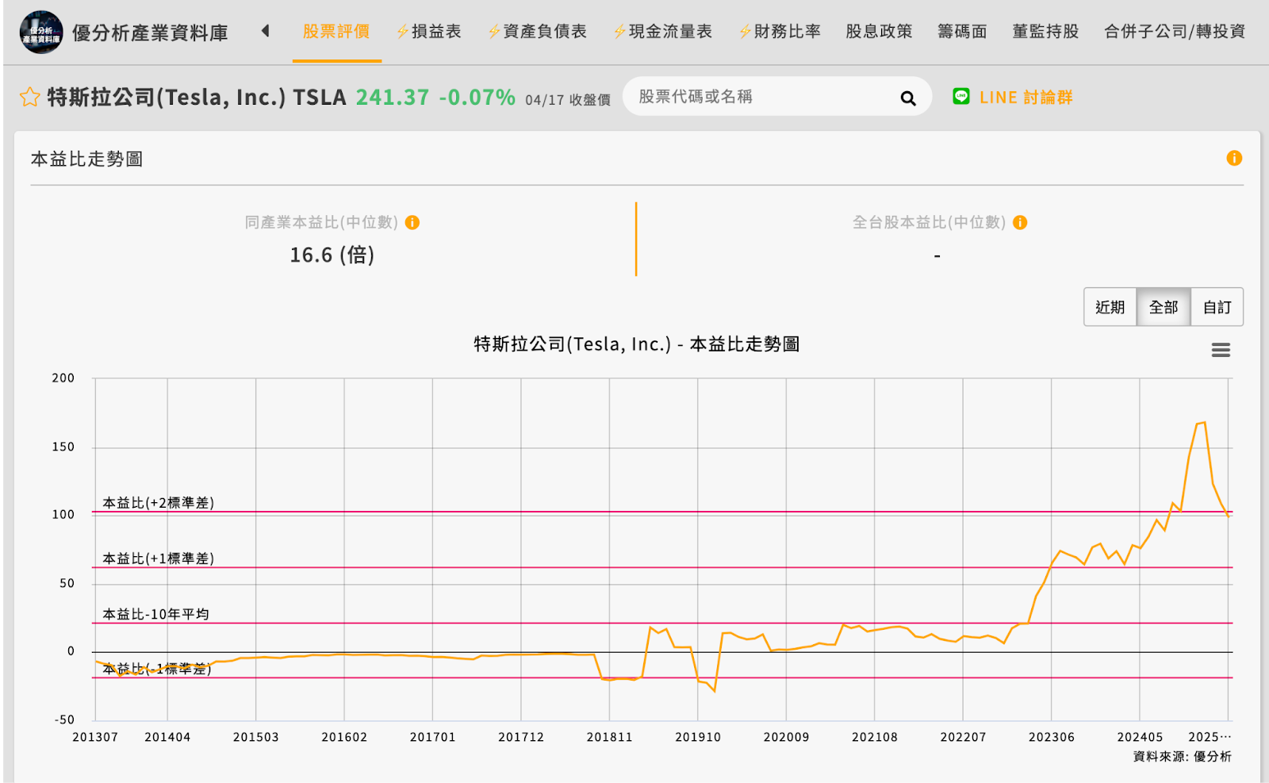Click the LINE app icon
Image resolution: width=1269 pixels, height=783 pixels.
click(962, 97)
